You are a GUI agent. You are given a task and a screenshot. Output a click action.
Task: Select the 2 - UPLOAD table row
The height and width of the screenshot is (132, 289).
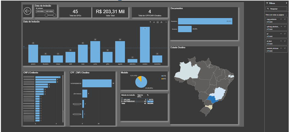point(137,100)
